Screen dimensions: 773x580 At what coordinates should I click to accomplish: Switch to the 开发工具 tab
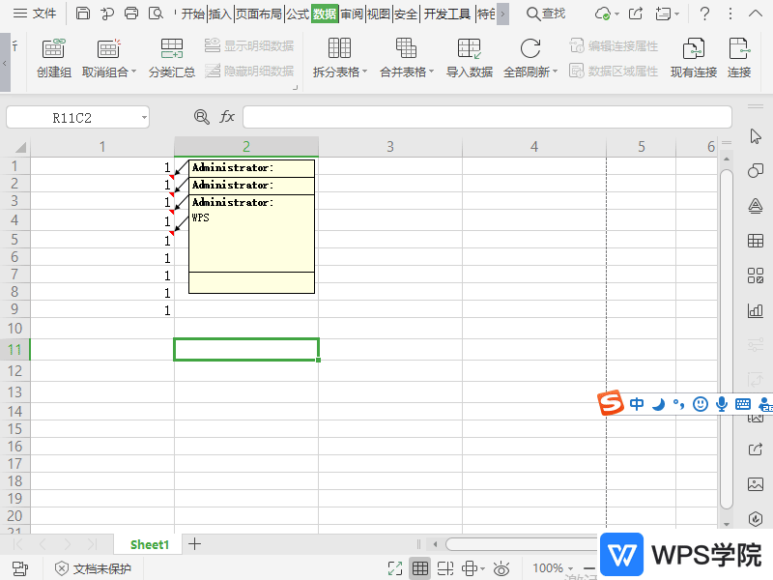447,14
